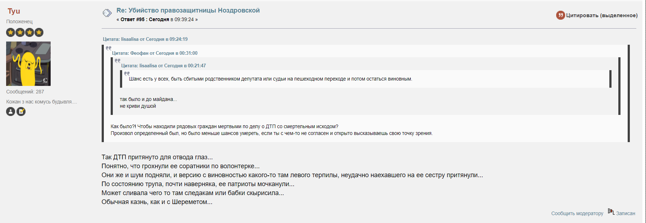Viewport: 646px width, 223px height.
Task: Open Tyu's profile via the person icon
Action: 11,112
